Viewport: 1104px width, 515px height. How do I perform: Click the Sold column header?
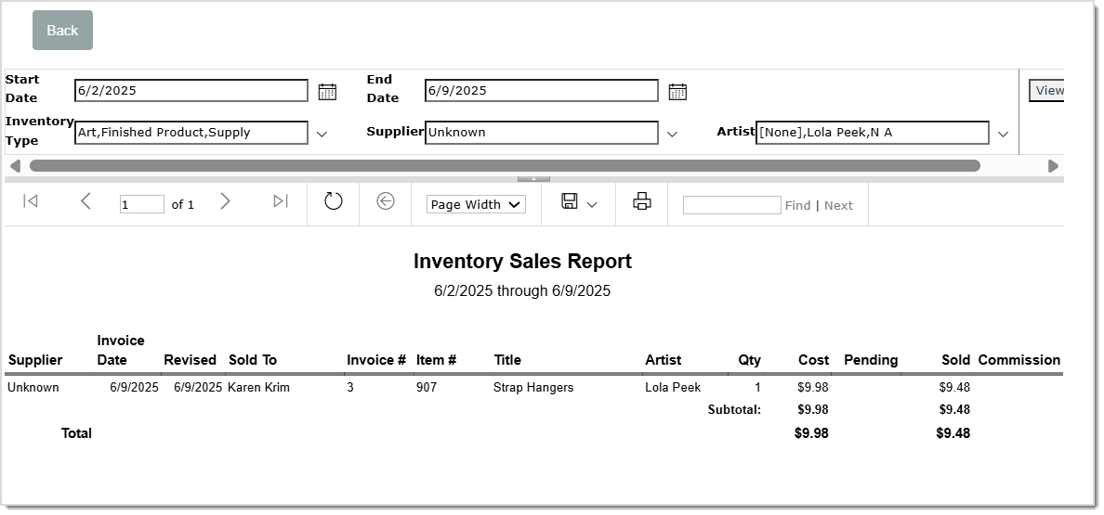tap(955, 360)
